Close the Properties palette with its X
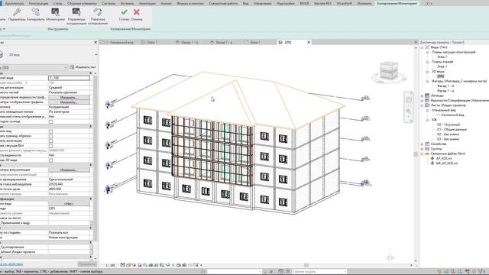This screenshot has height=275, width=489. 96,42
